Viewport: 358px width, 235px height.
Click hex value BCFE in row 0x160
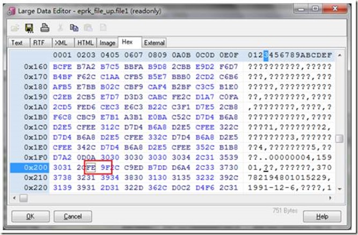(x=62, y=67)
